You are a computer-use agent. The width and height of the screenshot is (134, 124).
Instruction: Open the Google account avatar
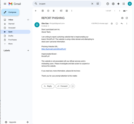[x=130, y=4]
